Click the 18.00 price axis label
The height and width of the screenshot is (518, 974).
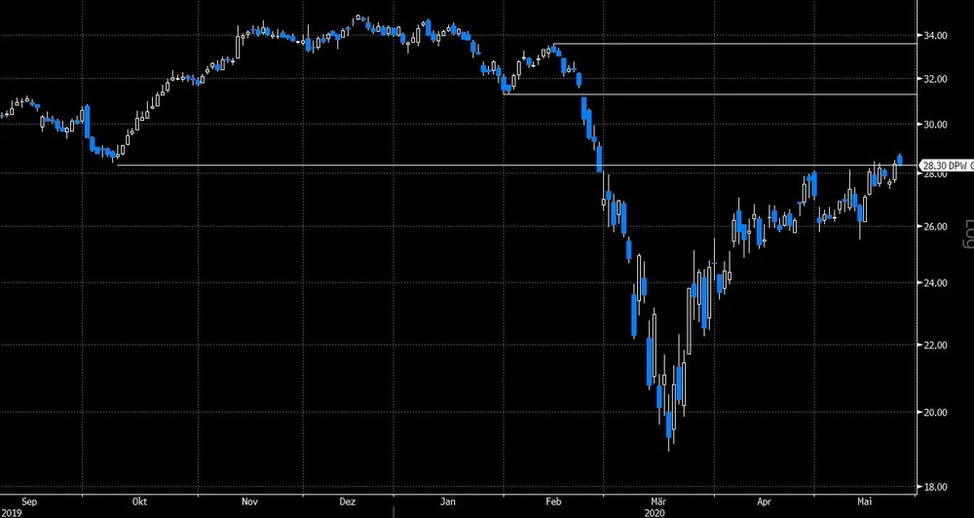point(939,487)
